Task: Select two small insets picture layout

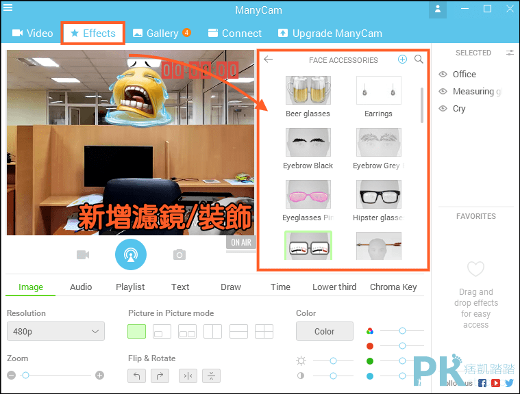Action: (x=187, y=332)
